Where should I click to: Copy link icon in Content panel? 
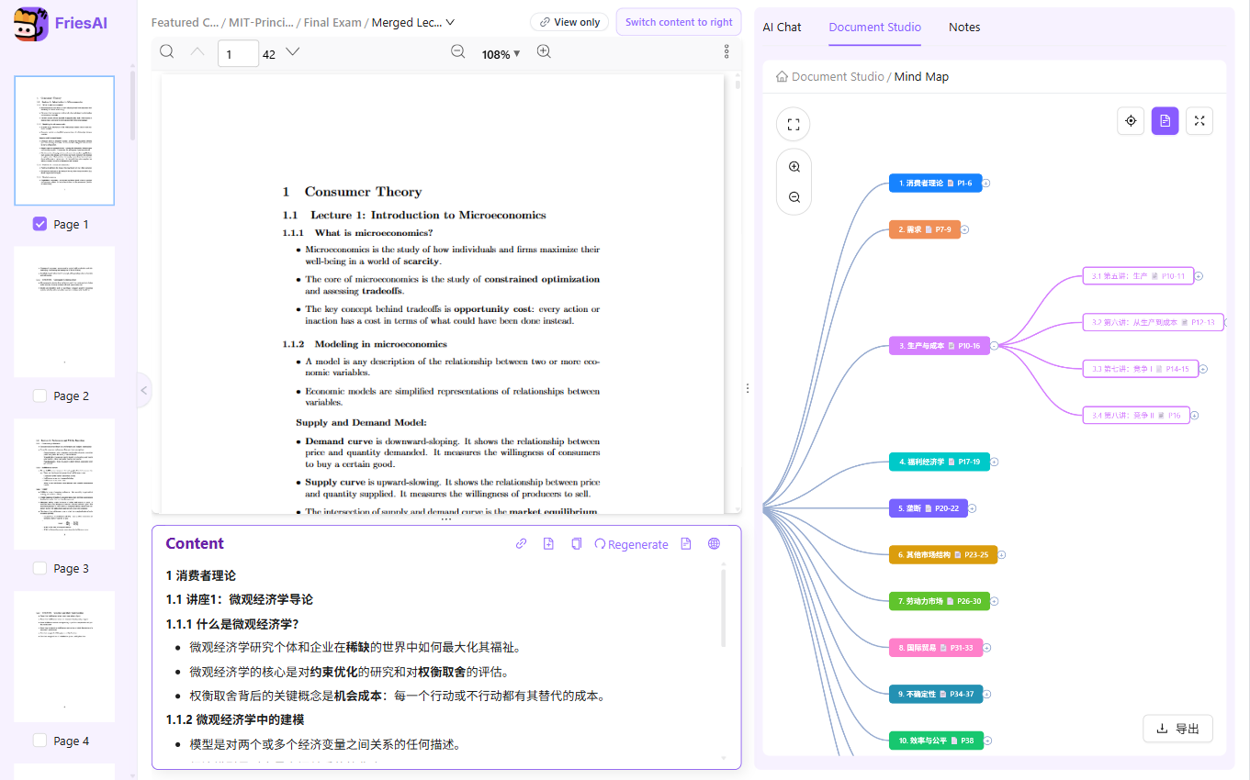(x=522, y=544)
